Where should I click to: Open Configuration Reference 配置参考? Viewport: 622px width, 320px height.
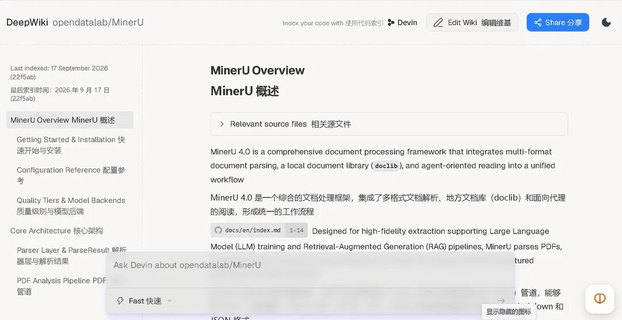[71, 175]
